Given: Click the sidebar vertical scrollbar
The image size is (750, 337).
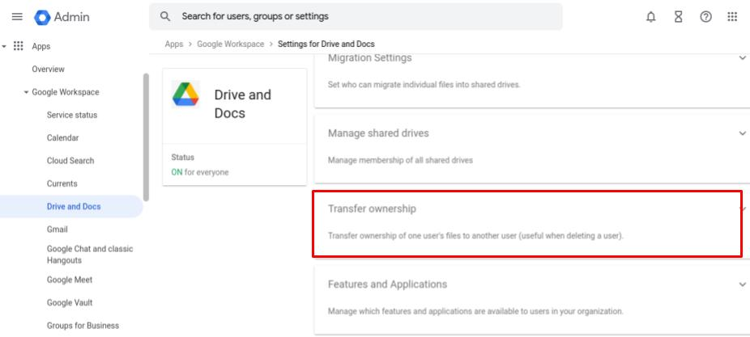Looking at the screenshot, I should click(147, 137).
